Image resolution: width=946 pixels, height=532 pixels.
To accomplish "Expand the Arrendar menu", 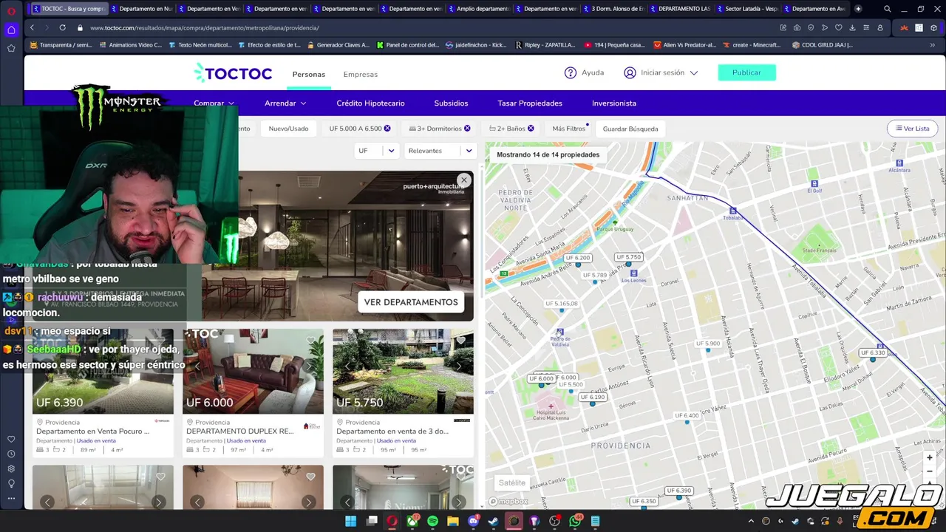I will 285,103.
